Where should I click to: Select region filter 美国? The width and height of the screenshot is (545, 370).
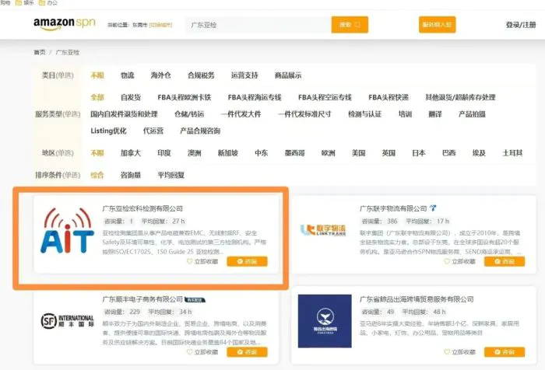click(358, 152)
